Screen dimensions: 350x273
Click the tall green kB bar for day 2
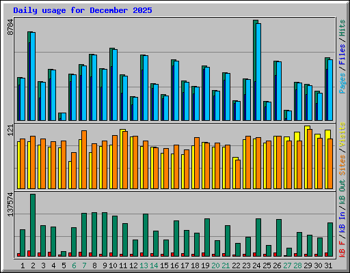33,225
